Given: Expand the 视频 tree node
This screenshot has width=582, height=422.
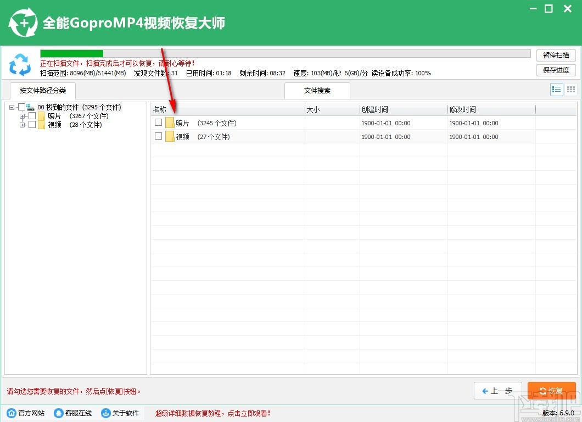Looking at the screenshot, I should [x=23, y=125].
